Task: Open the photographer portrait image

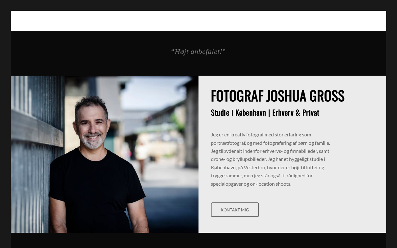Action: coord(105,154)
